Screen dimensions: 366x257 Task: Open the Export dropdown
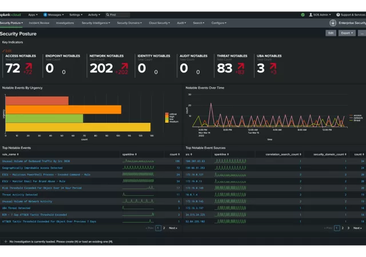(347, 33)
